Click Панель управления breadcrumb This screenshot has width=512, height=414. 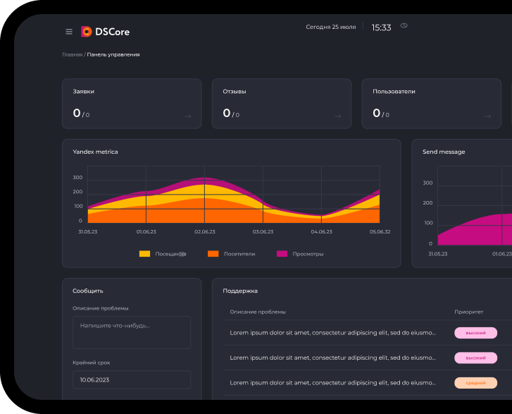click(x=113, y=54)
